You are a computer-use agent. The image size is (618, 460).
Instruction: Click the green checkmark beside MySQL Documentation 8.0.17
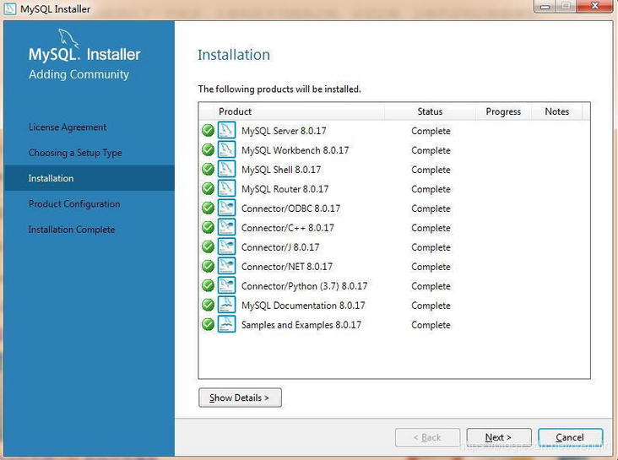pos(208,305)
